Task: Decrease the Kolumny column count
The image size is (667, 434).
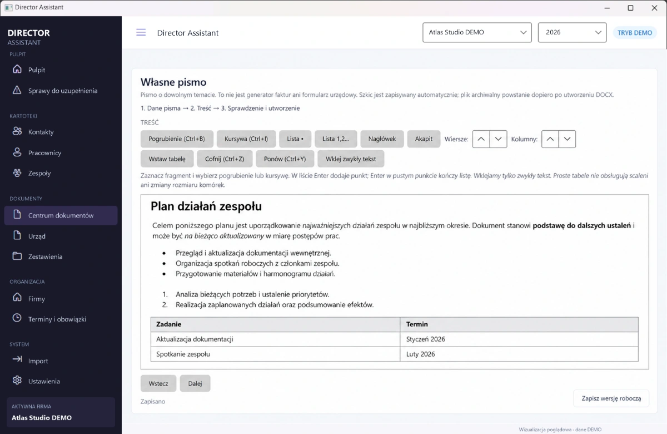Action: coord(567,139)
